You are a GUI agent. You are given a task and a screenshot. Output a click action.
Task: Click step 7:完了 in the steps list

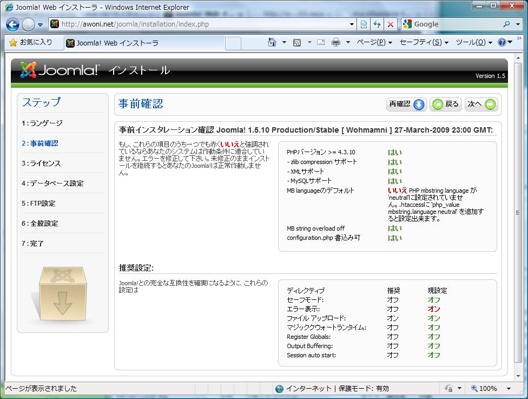pos(32,243)
